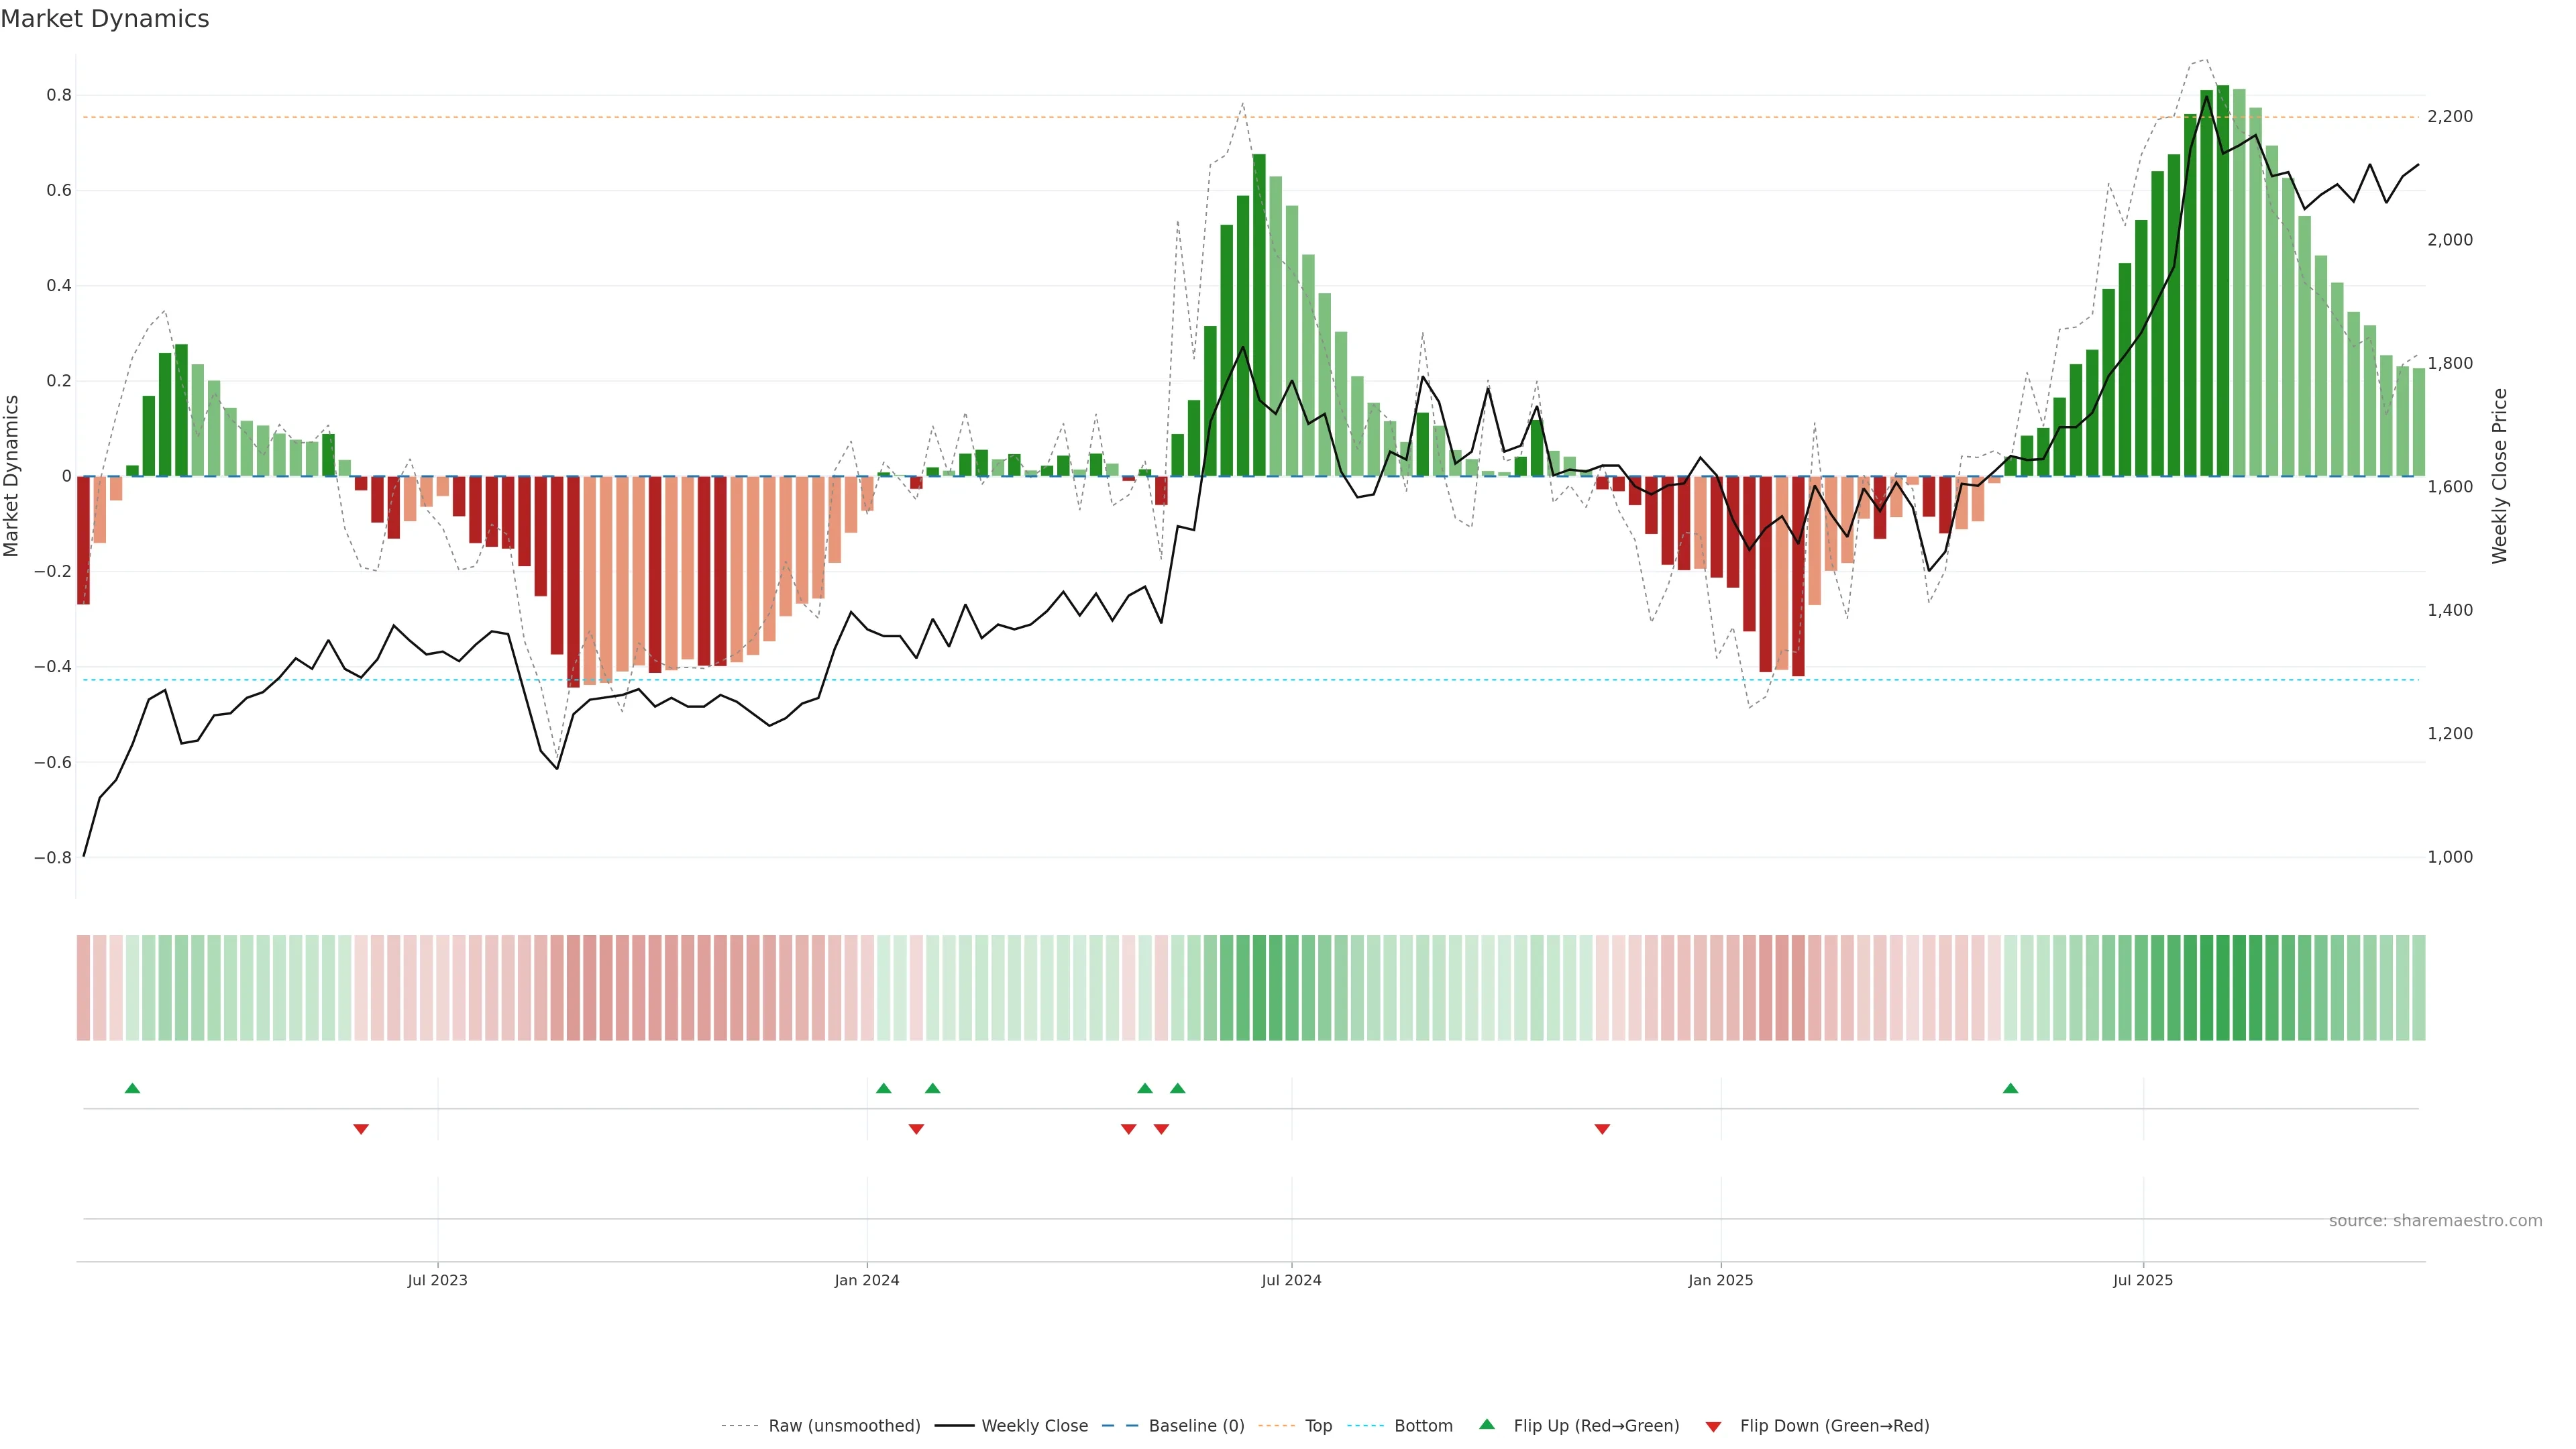Click the last green flip-up marker near mid-2025
The width and height of the screenshot is (2576, 1449).
coord(2010,1088)
